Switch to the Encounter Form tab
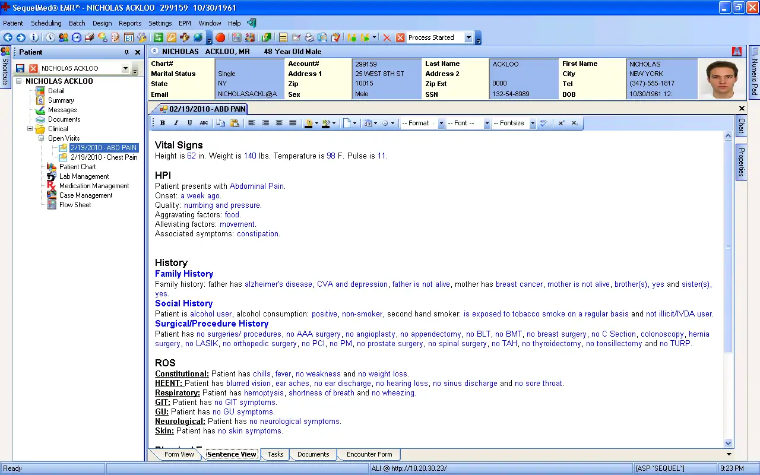The image size is (760, 475). (369, 454)
